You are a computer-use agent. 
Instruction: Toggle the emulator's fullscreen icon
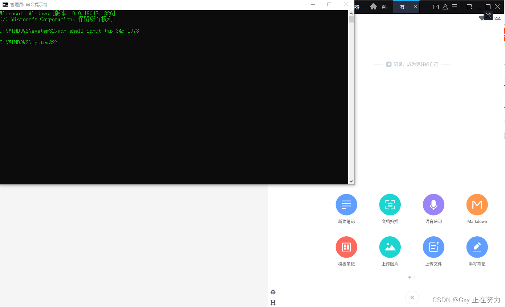[488, 16]
